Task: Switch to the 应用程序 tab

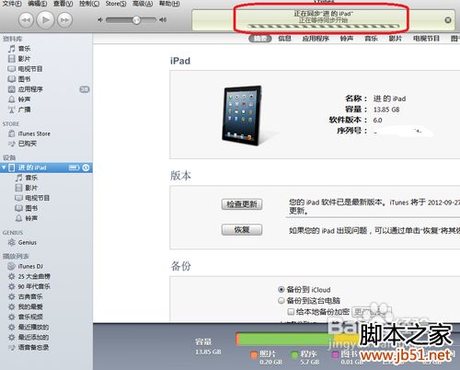Action: point(316,39)
